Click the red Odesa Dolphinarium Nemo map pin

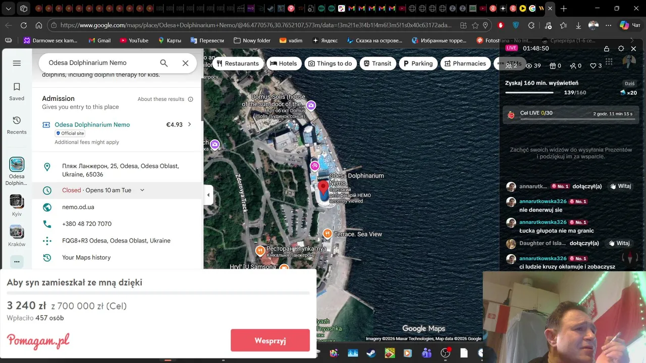point(324,189)
